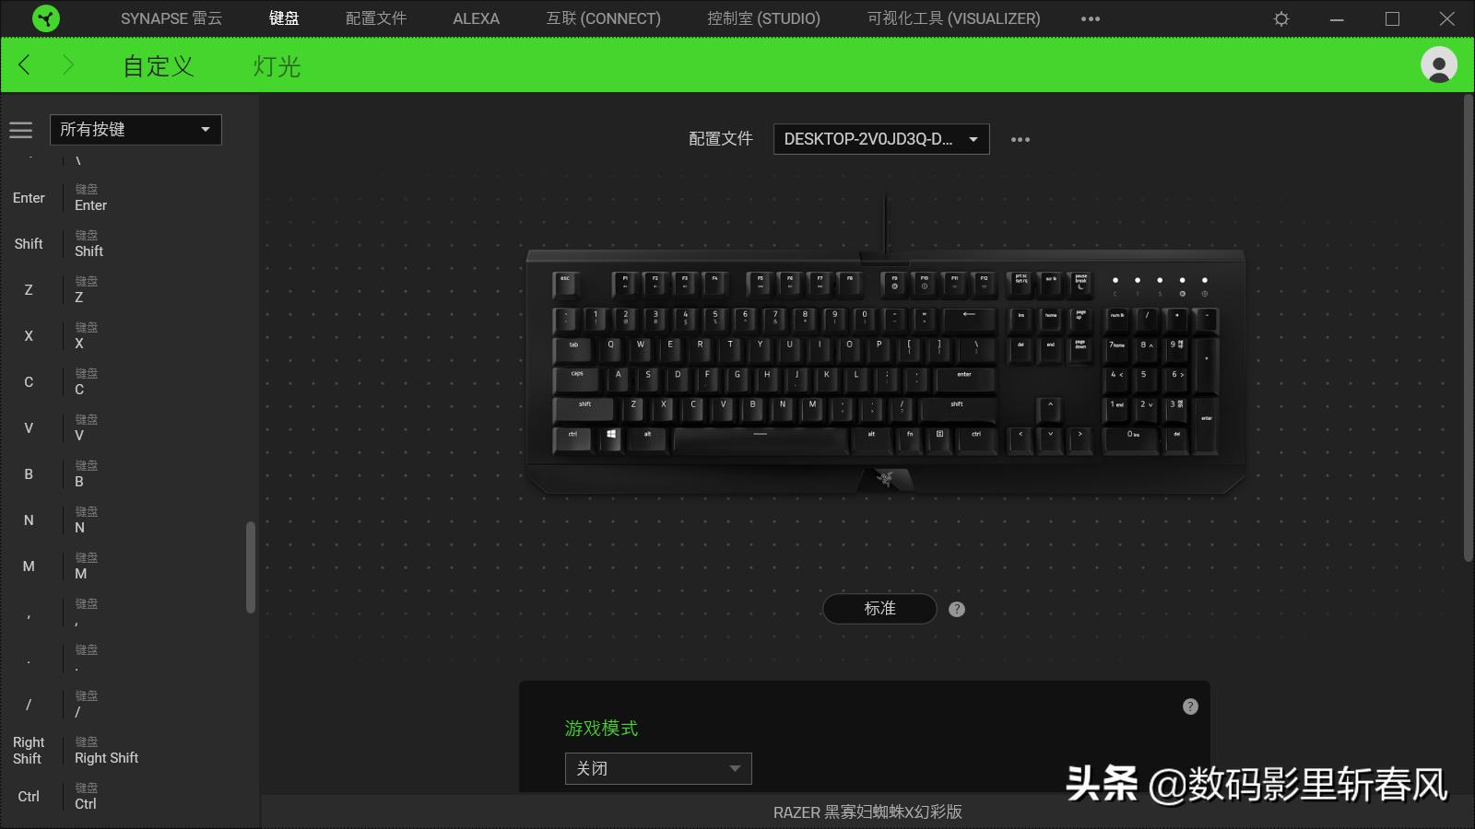Click the 游戏模式 heading text
Screen dimensions: 1475x829
[601, 729]
